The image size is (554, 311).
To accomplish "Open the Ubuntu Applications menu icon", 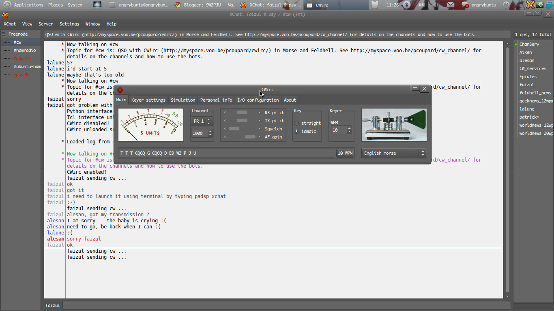I will click(x=7, y=5).
